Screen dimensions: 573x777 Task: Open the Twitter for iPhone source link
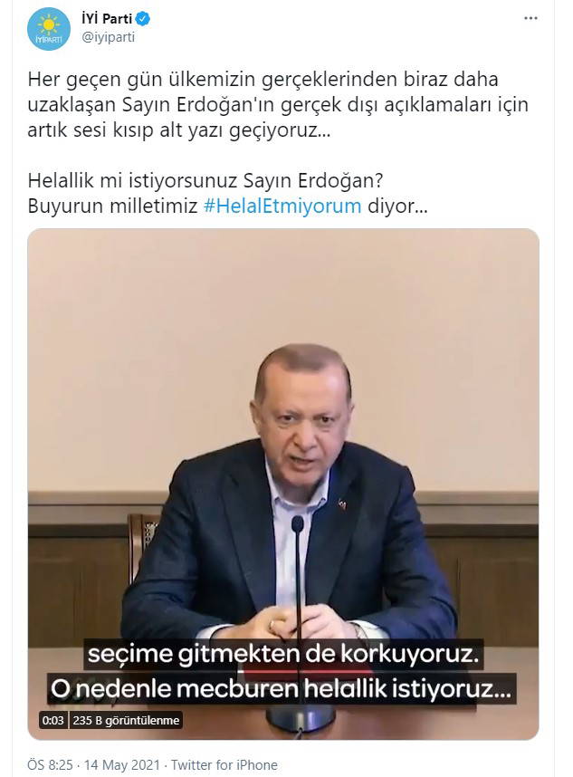pos(224,764)
